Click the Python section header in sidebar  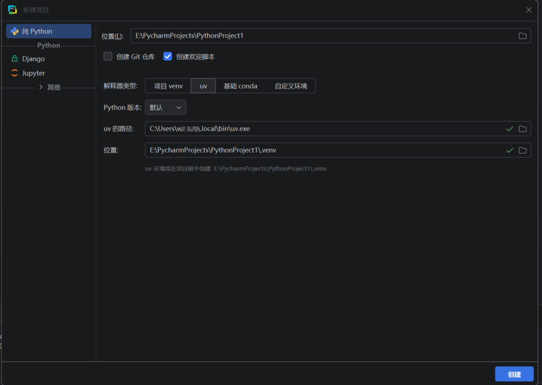coord(49,46)
